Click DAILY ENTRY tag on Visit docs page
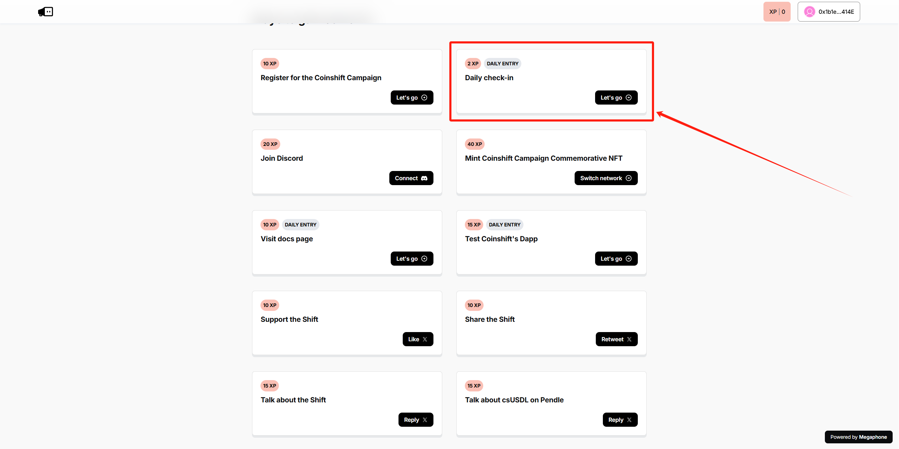Image resolution: width=899 pixels, height=449 pixels. click(x=301, y=225)
